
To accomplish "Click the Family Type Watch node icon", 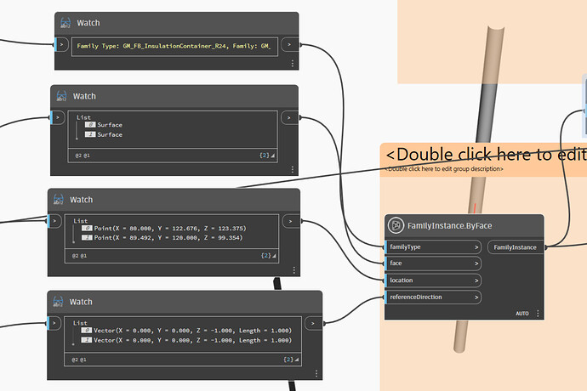I will click(66, 23).
